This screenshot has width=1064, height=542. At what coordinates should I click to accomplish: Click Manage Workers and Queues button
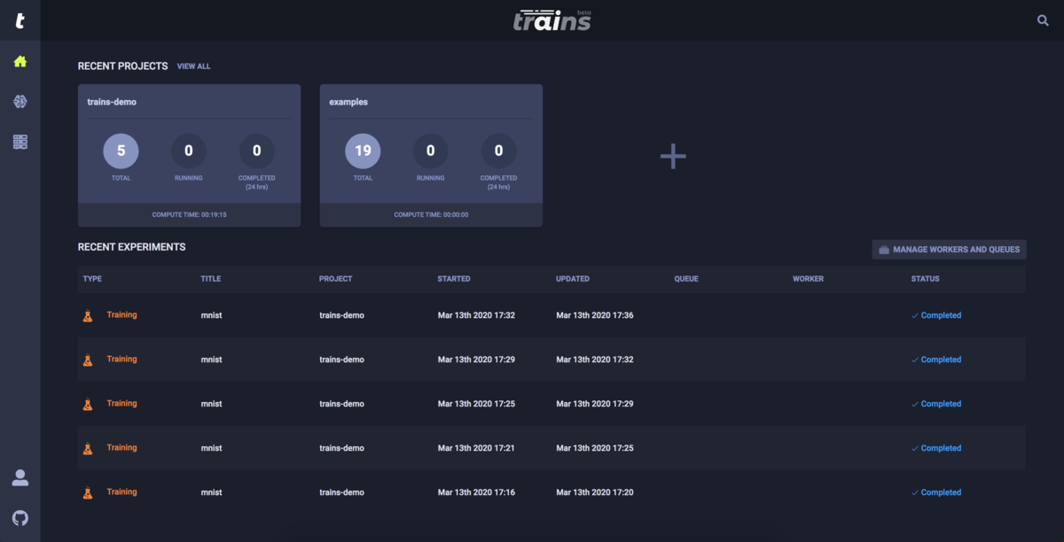point(949,250)
